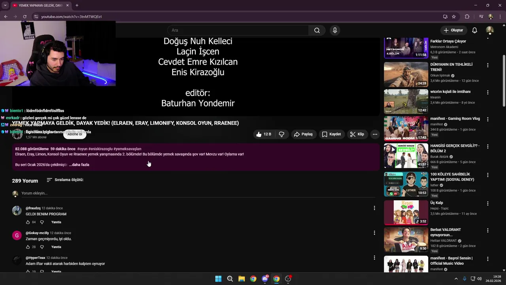Viewport: 506px width, 285px height.
Task: Like @Gokay-mc3ly's comment with 28 likes
Action: coord(28,247)
